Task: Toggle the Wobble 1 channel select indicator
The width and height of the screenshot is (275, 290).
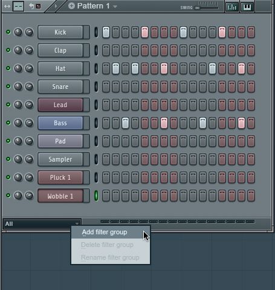Action: pyautogui.click(x=96, y=196)
